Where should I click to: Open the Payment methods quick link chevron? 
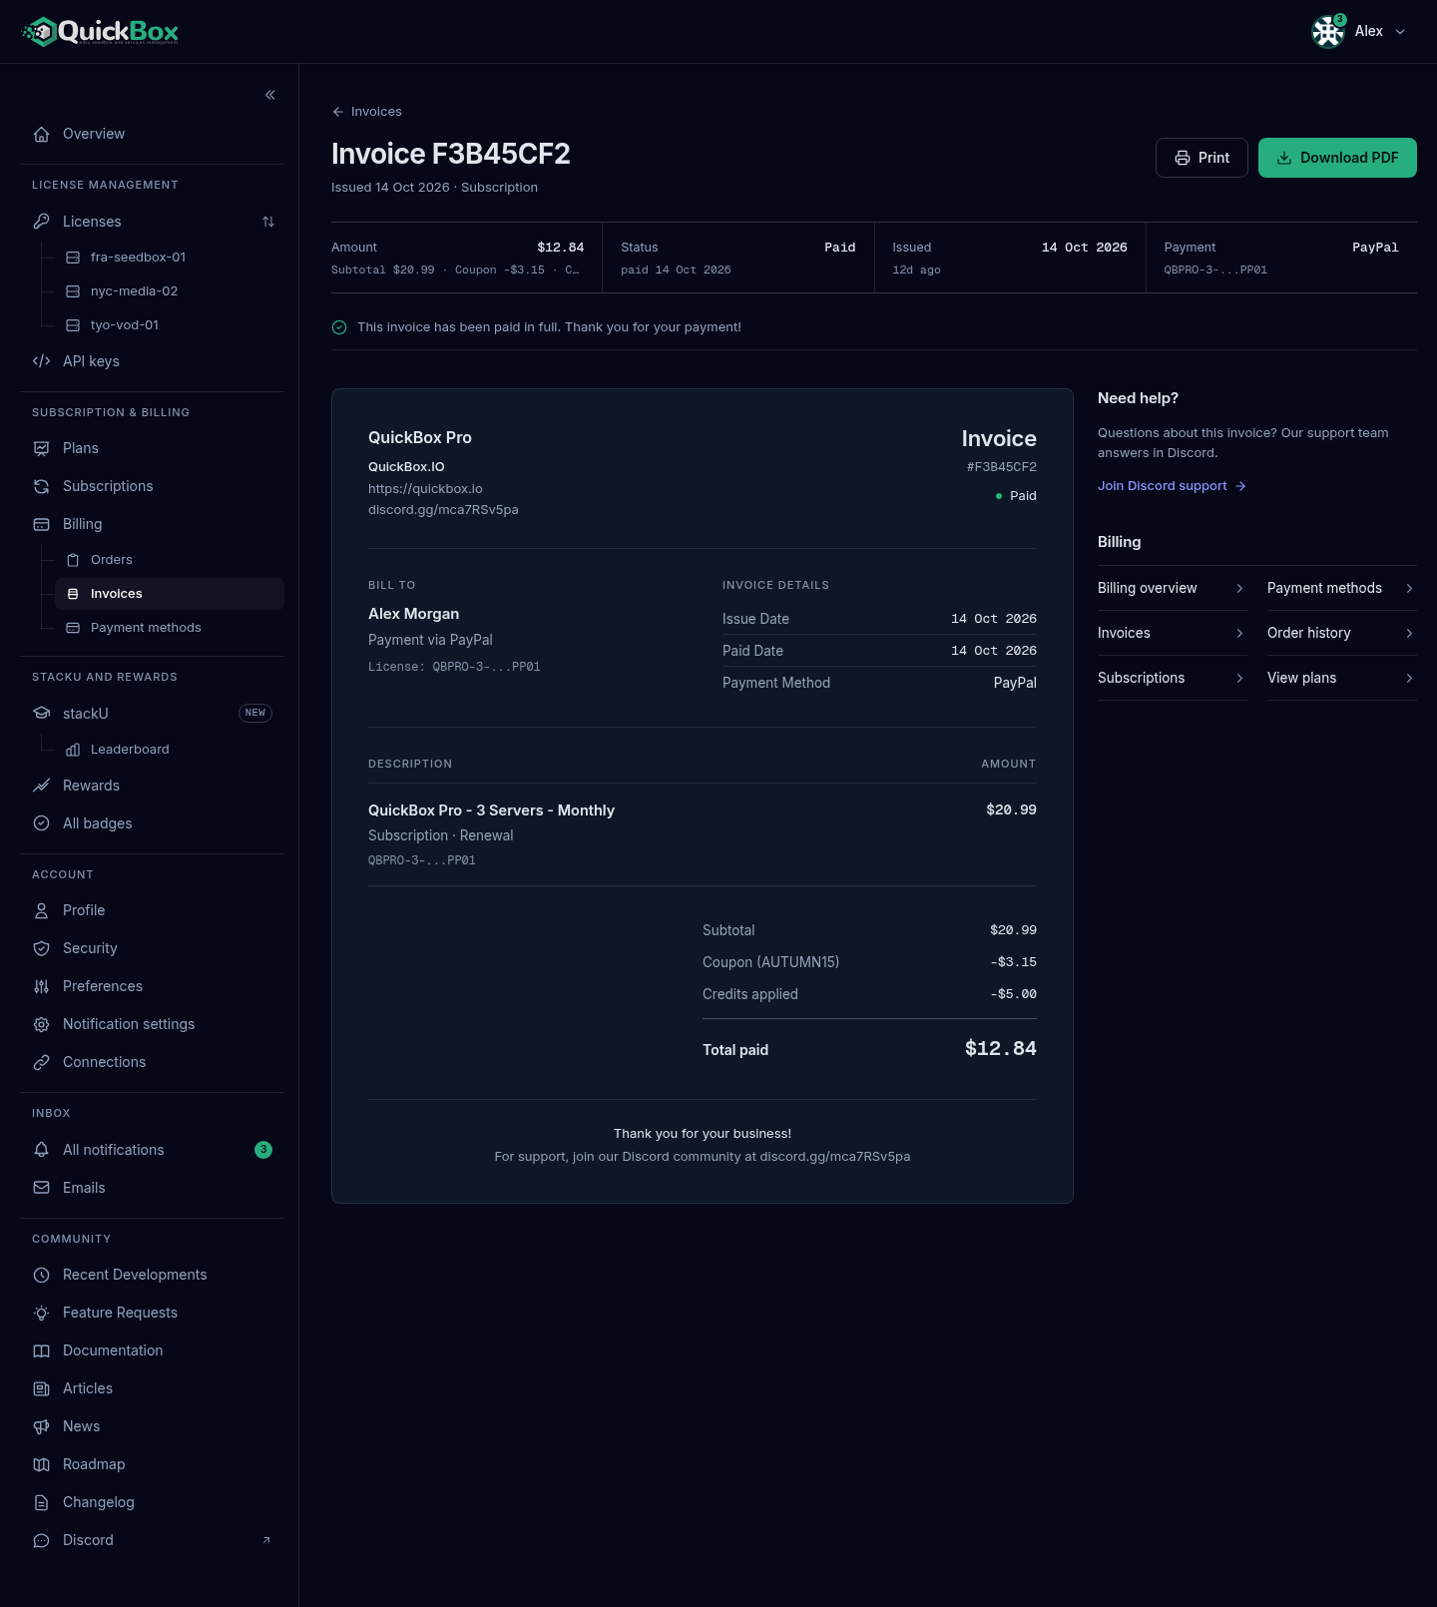pos(1409,589)
